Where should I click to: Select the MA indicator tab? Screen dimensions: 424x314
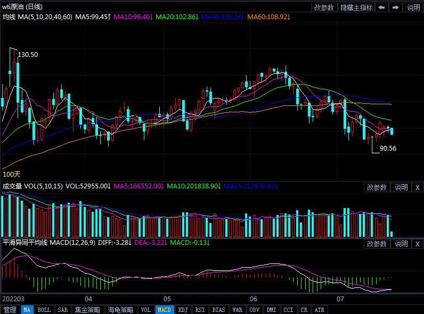[x=27, y=310]
